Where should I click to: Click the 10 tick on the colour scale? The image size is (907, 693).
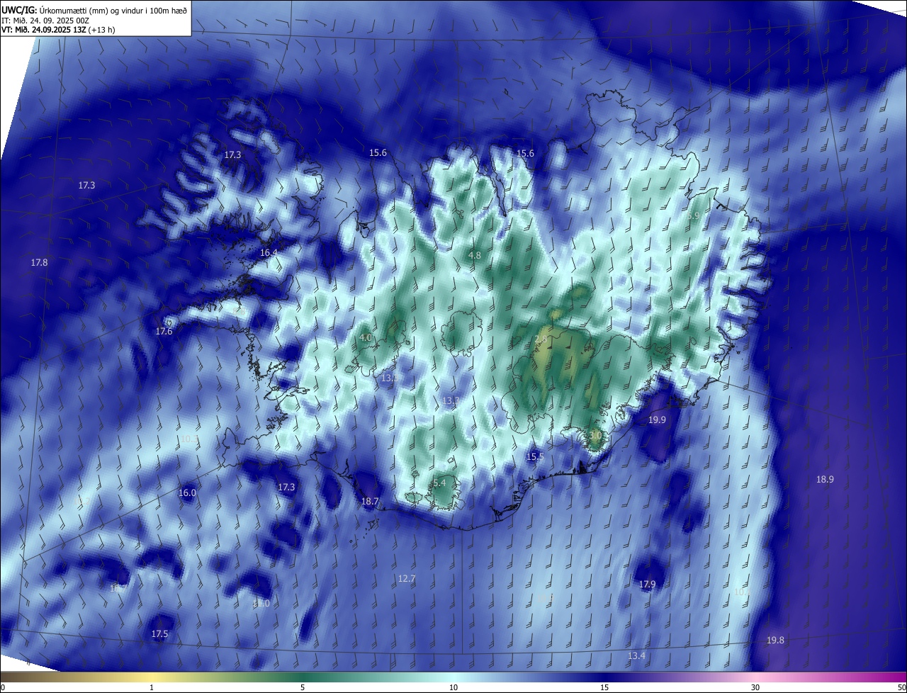click(x=453, y=688)
